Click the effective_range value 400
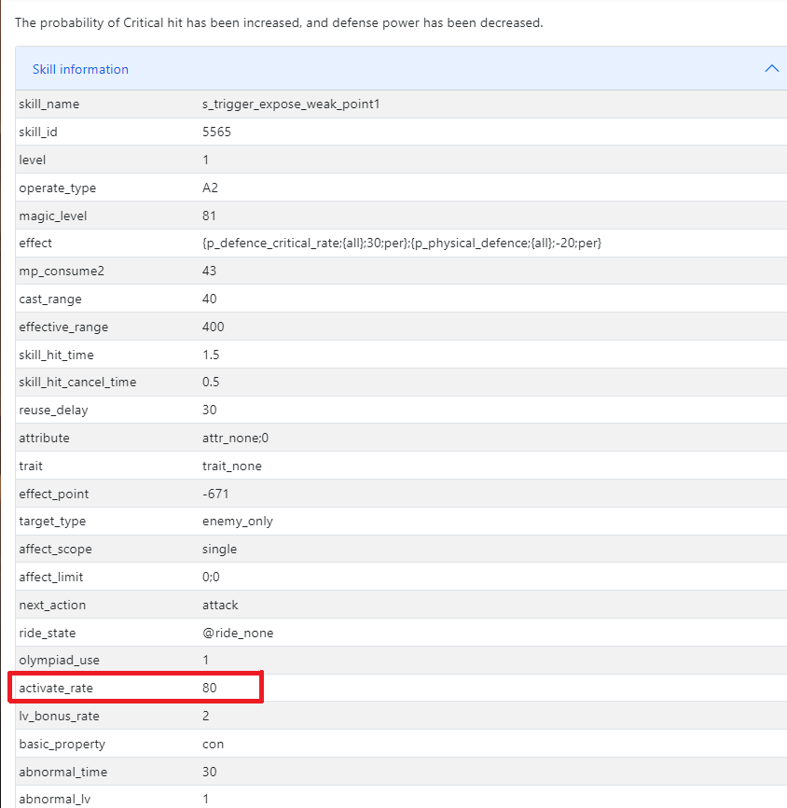Screen dimensions: 787x808 pos(213,327)
